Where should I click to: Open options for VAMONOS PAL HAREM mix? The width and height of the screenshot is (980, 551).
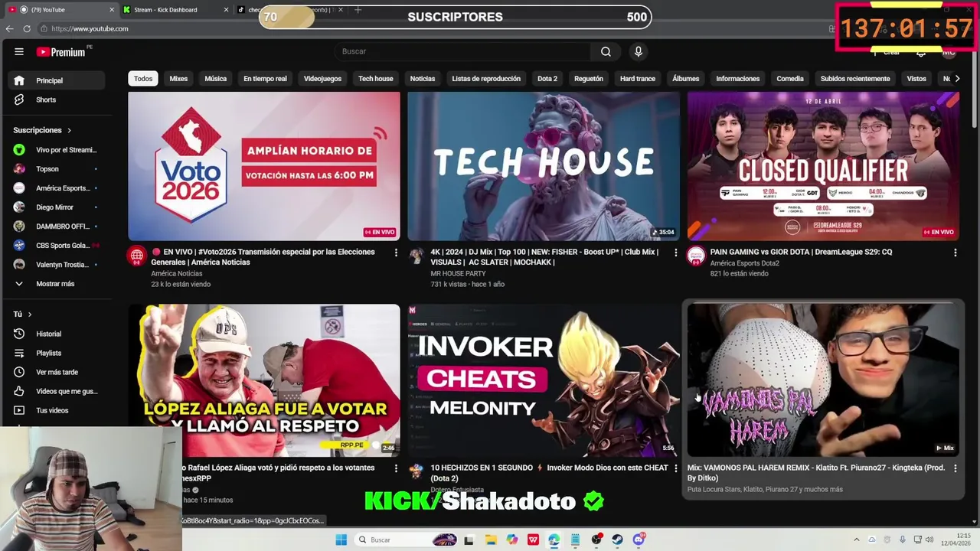coord(955,468)
